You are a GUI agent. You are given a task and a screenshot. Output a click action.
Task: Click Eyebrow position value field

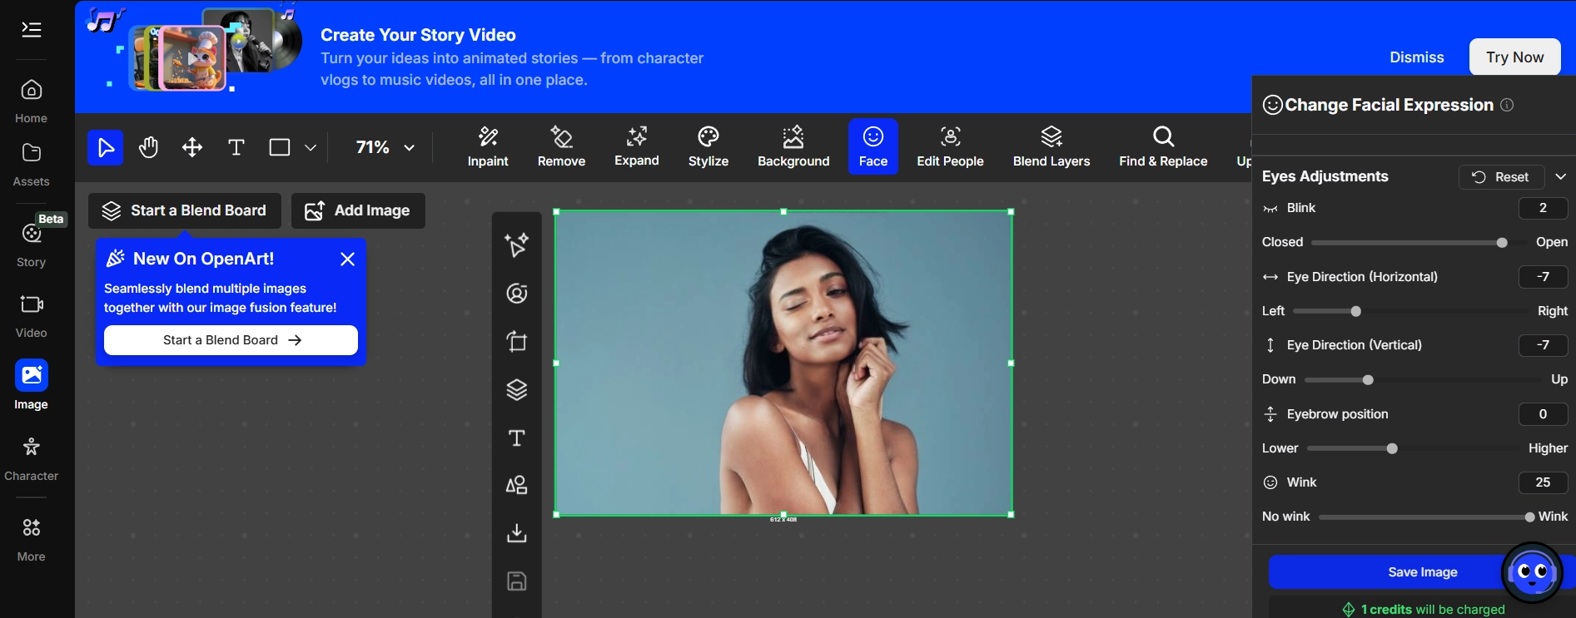[x=1543, y=413]
